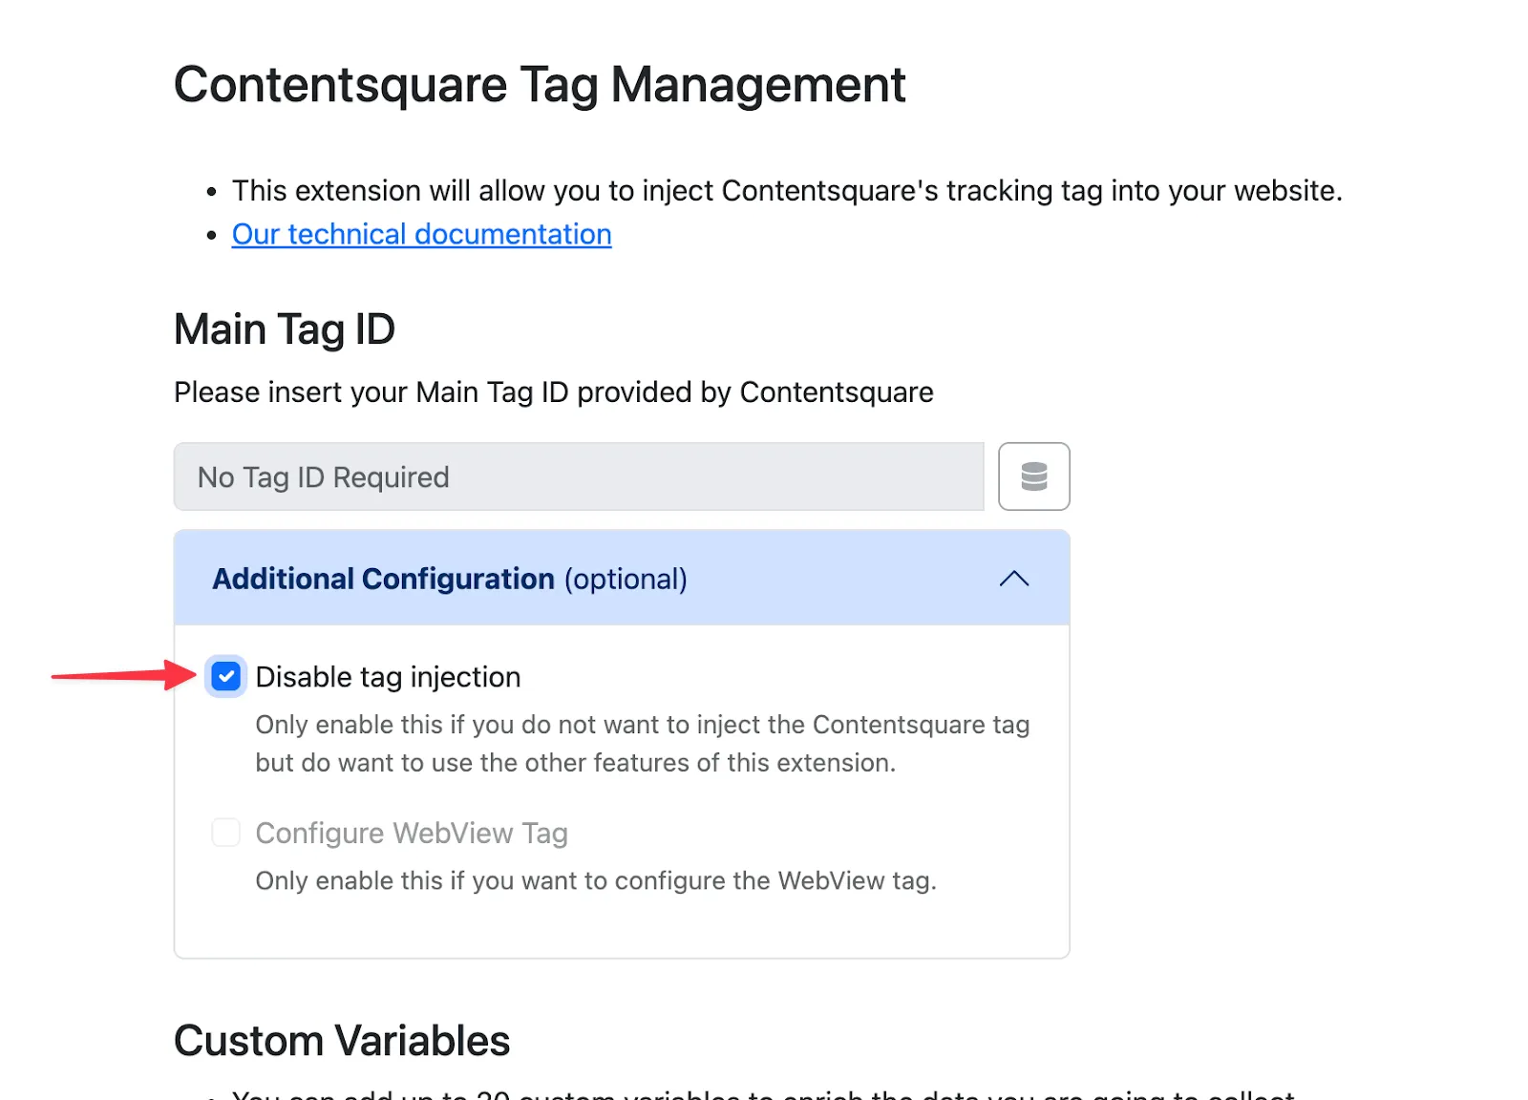Select the Main Tag ID heading
The height and width of the screenshot is (1100, 1528).
coord(285,329)
